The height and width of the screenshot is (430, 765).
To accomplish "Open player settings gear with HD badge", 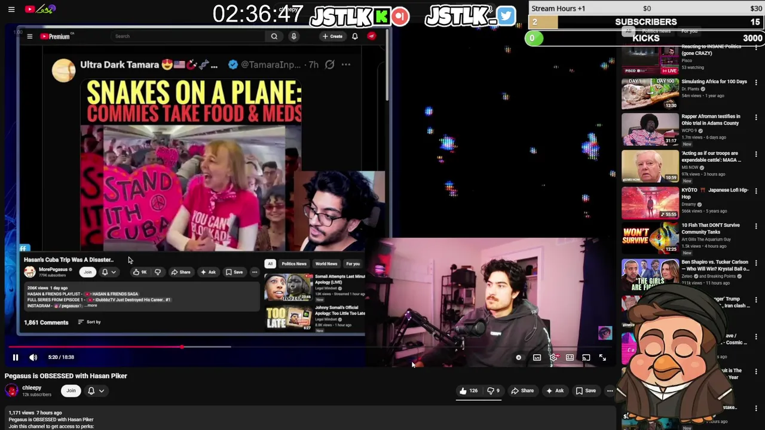I will (554, 358).
